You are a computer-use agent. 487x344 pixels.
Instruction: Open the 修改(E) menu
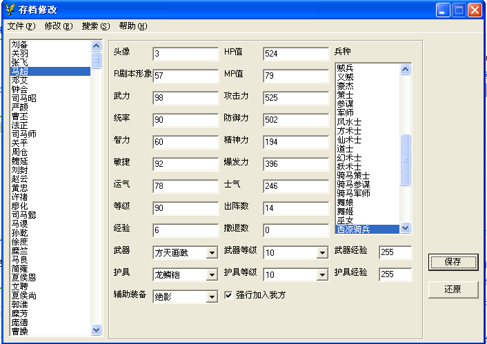point(59,26)
